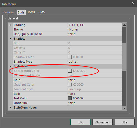This screenshot has width=137, height=128.
Task: Collapse the Style Item section
Action: [x=11, y=66]
